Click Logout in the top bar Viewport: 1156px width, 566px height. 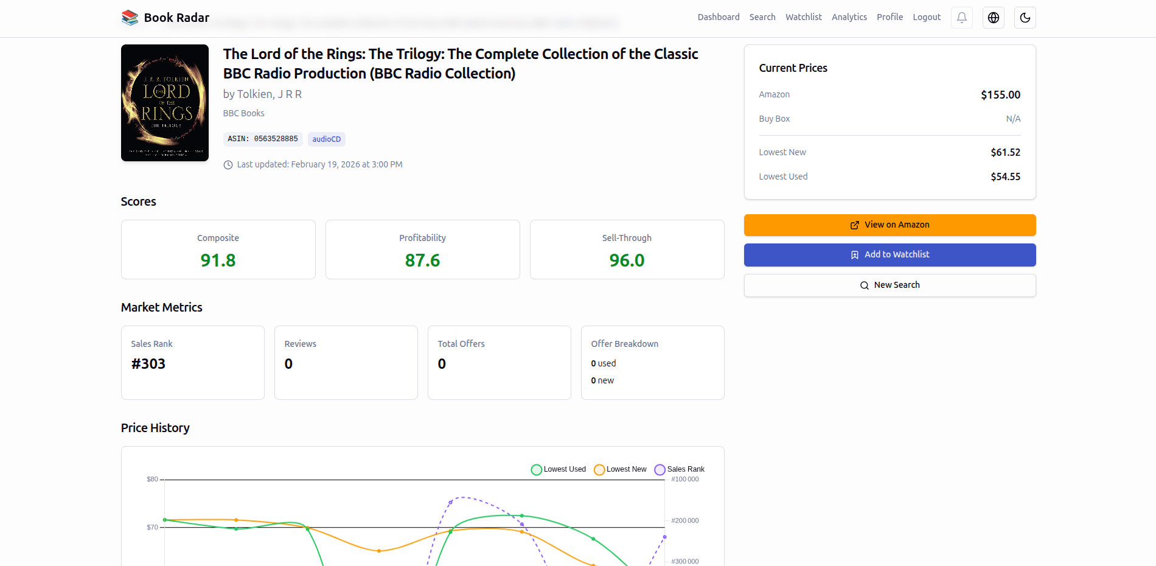[x=926, y=17]
